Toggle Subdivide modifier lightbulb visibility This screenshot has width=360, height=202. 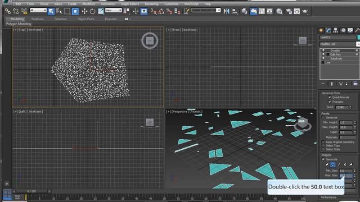323,58
